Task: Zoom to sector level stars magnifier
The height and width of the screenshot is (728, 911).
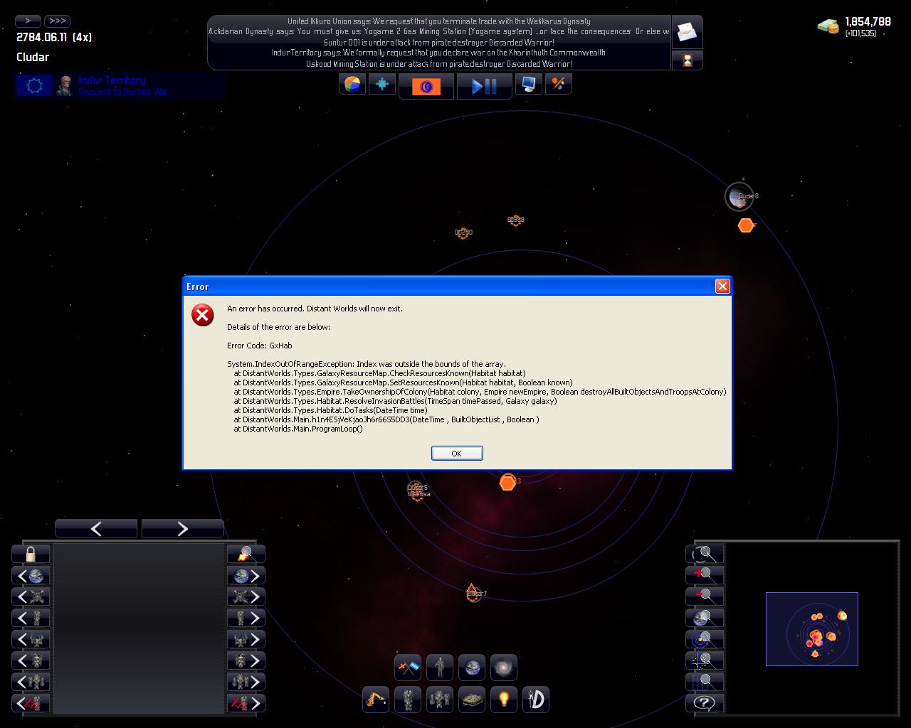Action: click(705, 660)
